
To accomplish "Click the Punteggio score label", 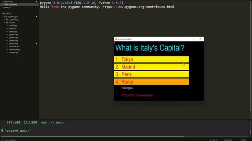I will [127, 88].
